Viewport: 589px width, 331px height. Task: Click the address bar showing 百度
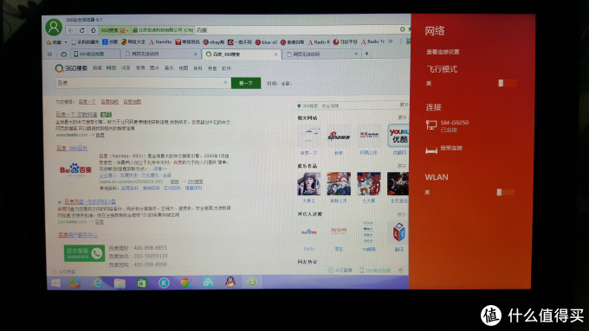point(297,30)
